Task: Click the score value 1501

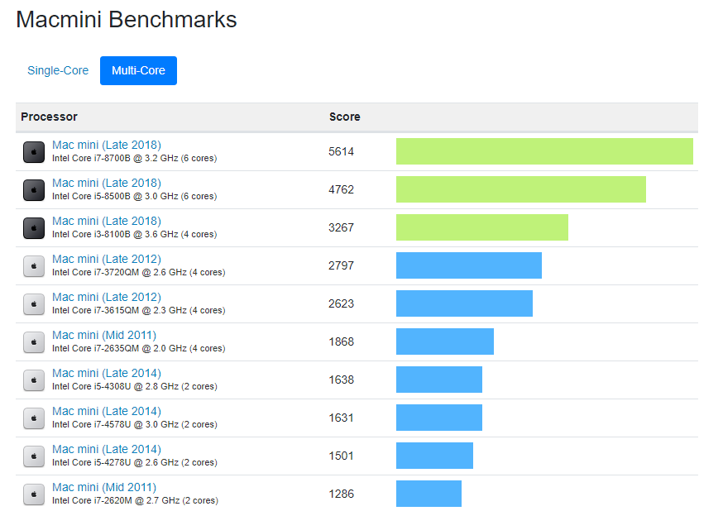Action: (x=341, y=456)
